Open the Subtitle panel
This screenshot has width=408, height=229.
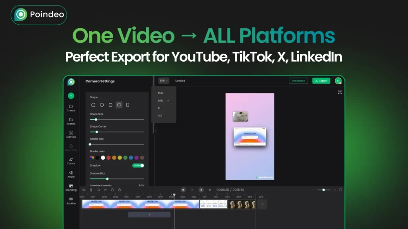pyautogui.click(x=71, y=200)
